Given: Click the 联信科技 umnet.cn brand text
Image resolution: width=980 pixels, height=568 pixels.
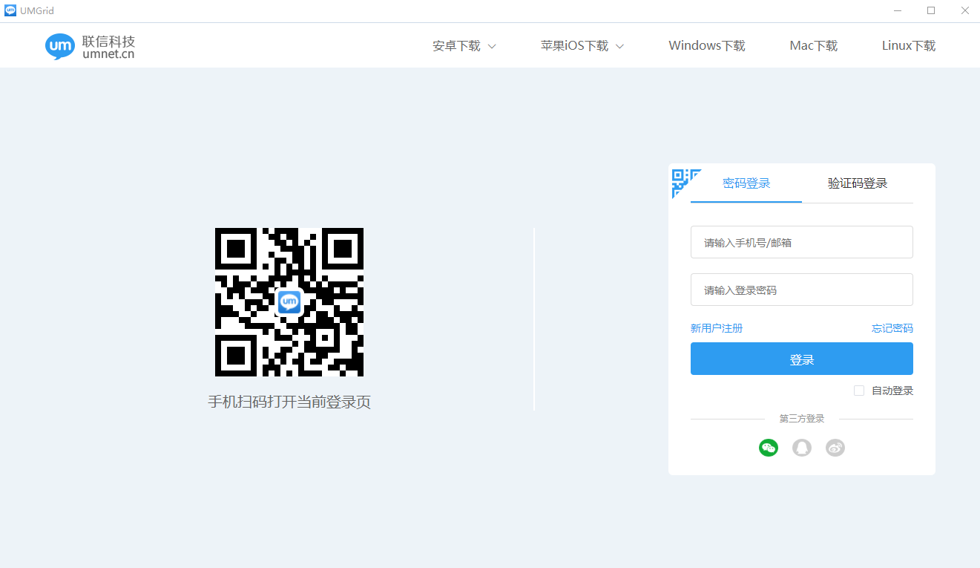Looking at the screenshot, I should (x=108, y=47).
